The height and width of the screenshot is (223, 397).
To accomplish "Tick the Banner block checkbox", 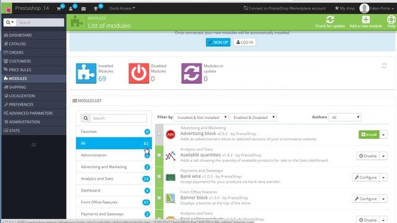I will pos(159,198).
